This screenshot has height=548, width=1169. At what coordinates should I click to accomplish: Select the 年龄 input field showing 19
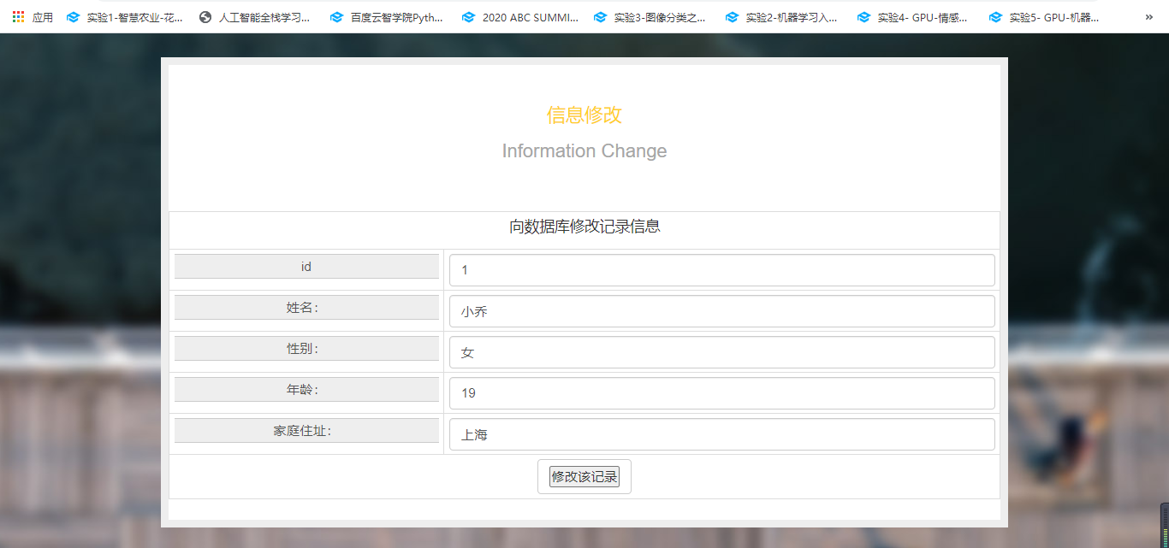721,393
